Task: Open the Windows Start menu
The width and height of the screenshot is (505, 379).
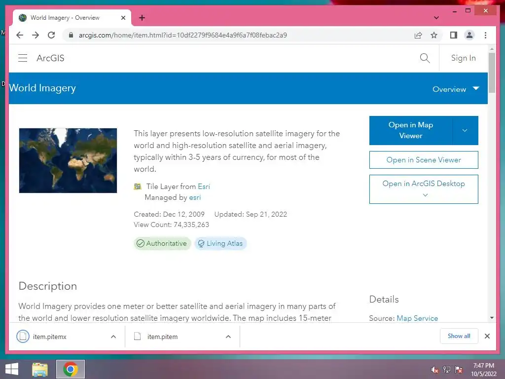Action: click(x=12, y=369)
